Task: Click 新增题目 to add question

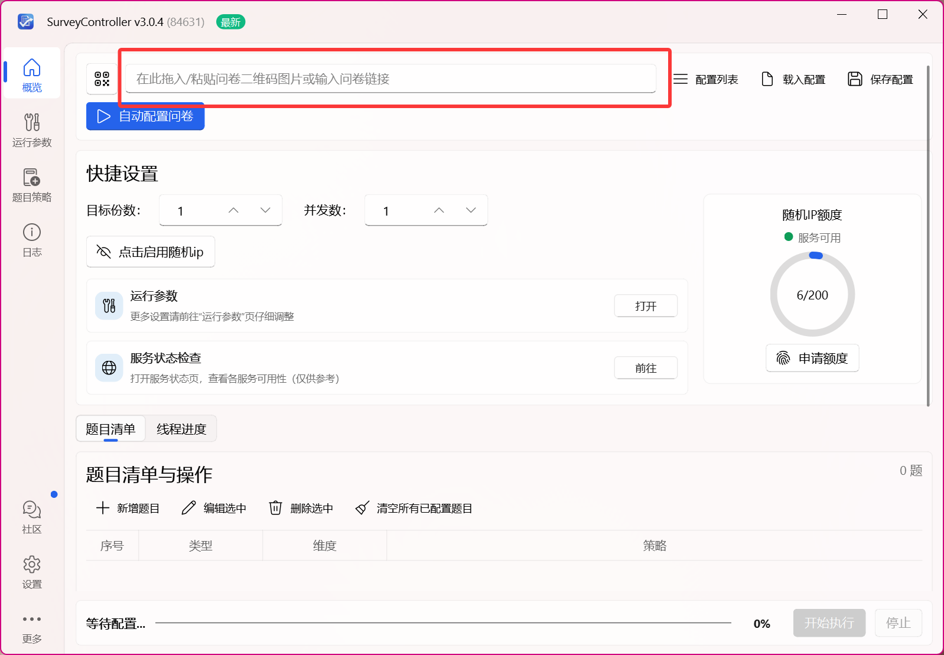Action: pos(128,508)
